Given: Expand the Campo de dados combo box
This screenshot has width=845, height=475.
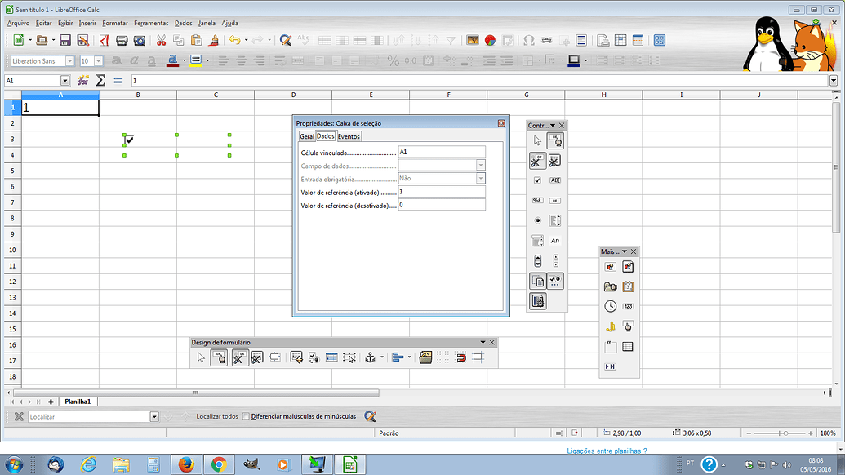Looking at the screenshot, I should pyautogui.click(x=480, y=164).
